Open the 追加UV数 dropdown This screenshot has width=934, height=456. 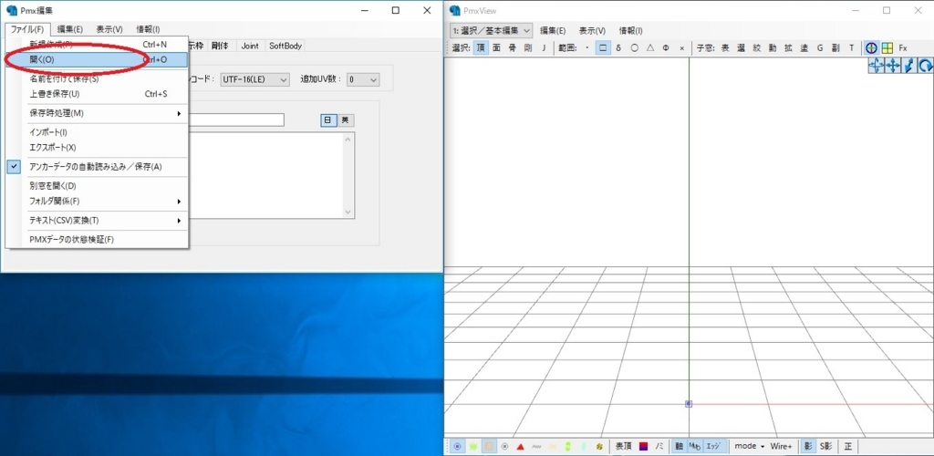363,79
